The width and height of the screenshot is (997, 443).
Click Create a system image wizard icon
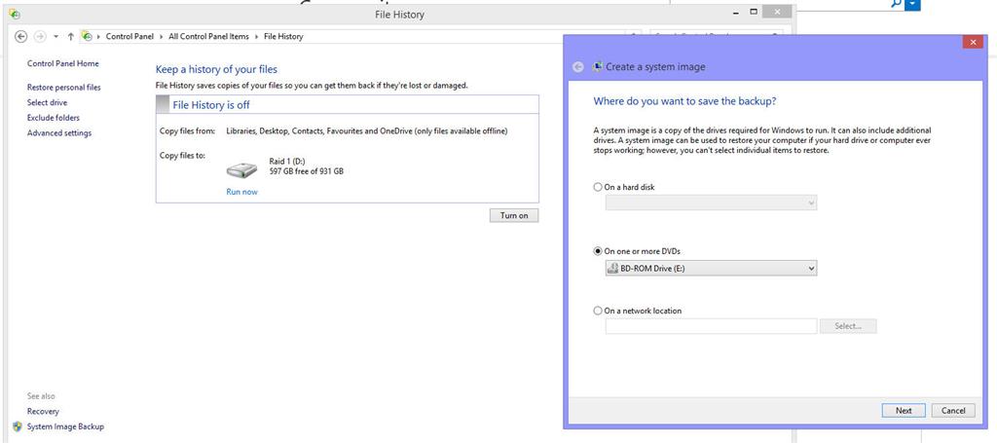597,66
